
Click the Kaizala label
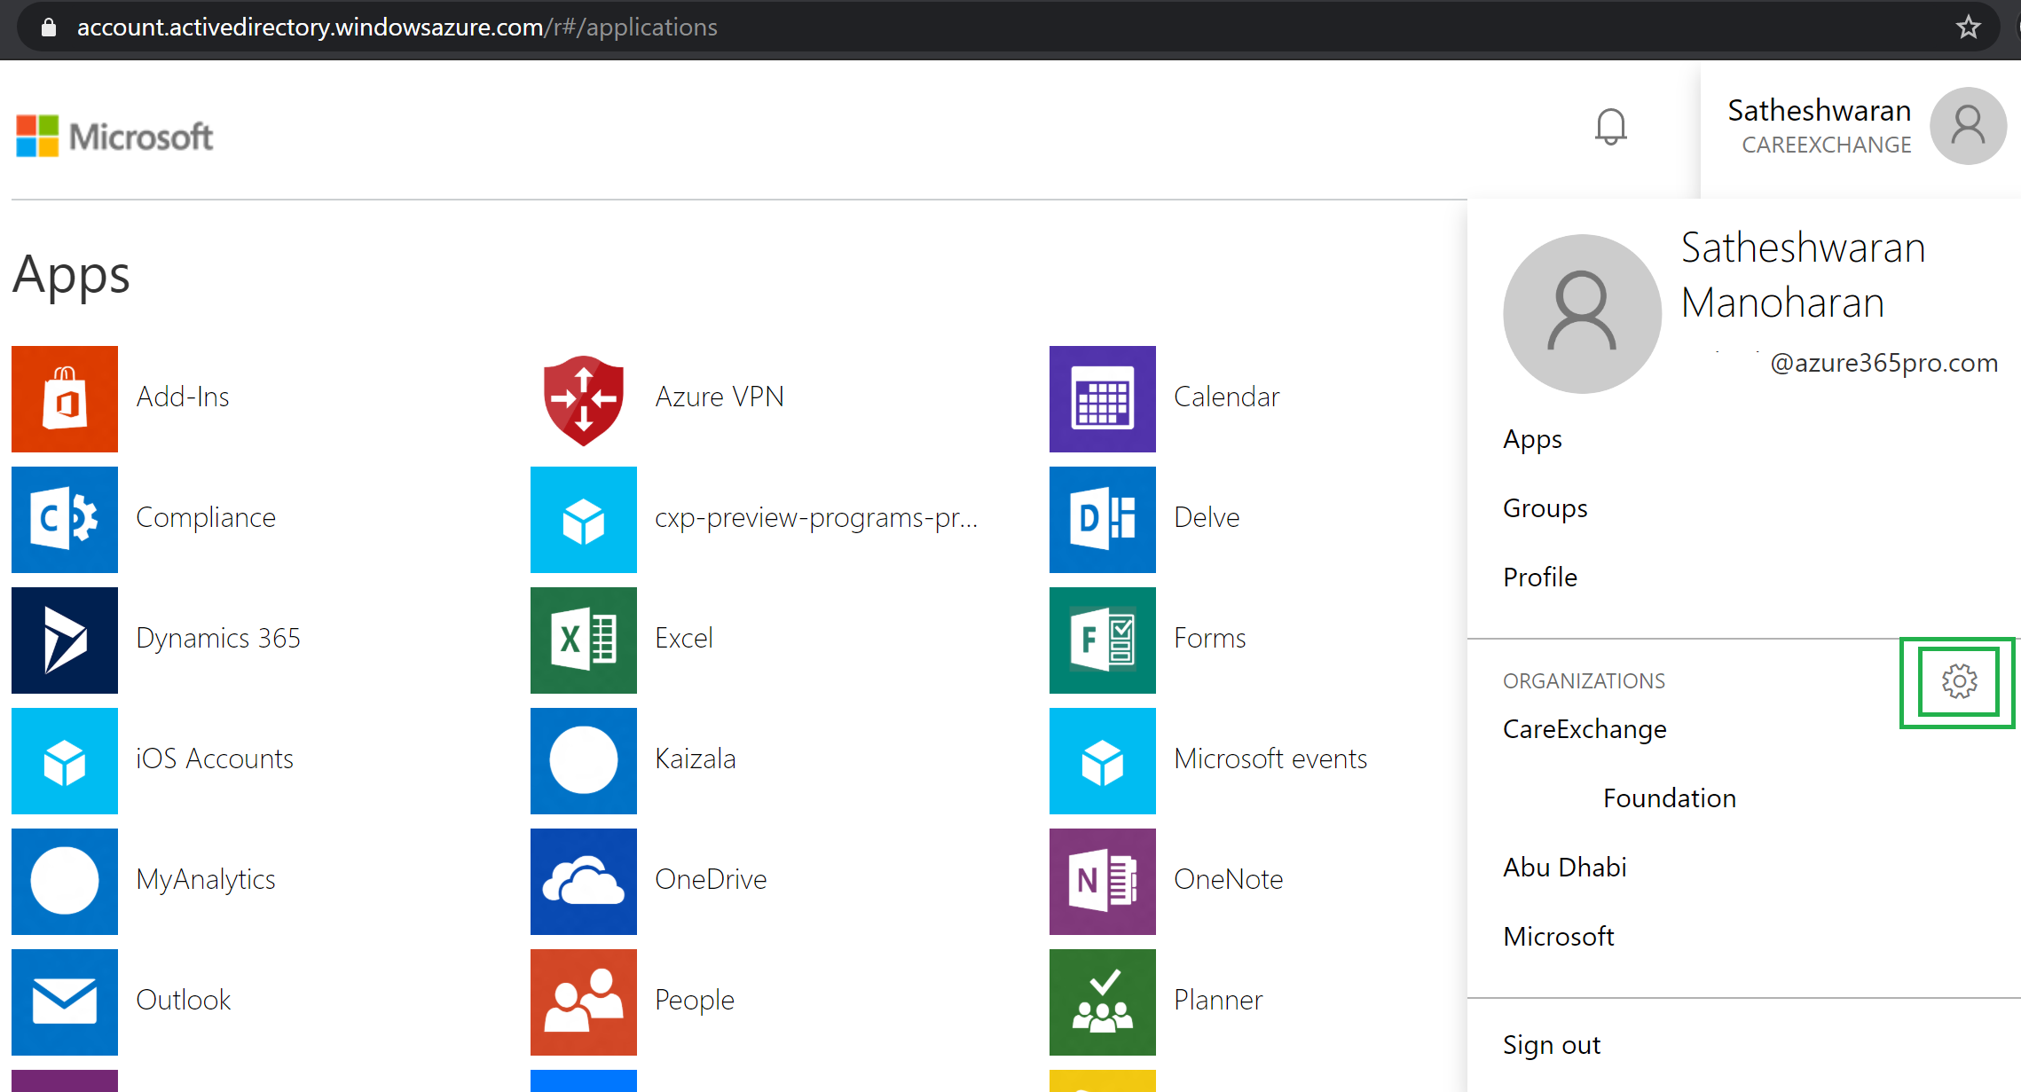[x=696, y=758]
